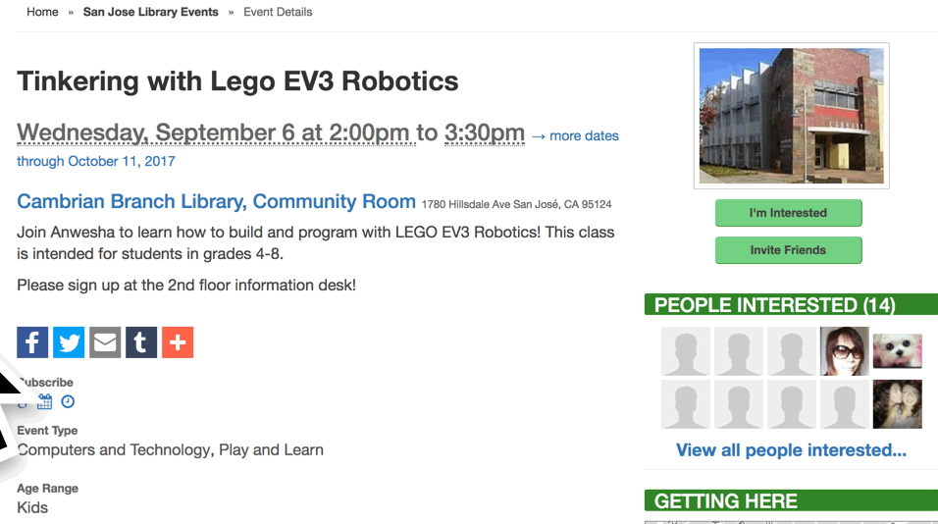The image size is (938, 524).
Task: Click the clock reminder icon under Subscribe
Action: 68,401
